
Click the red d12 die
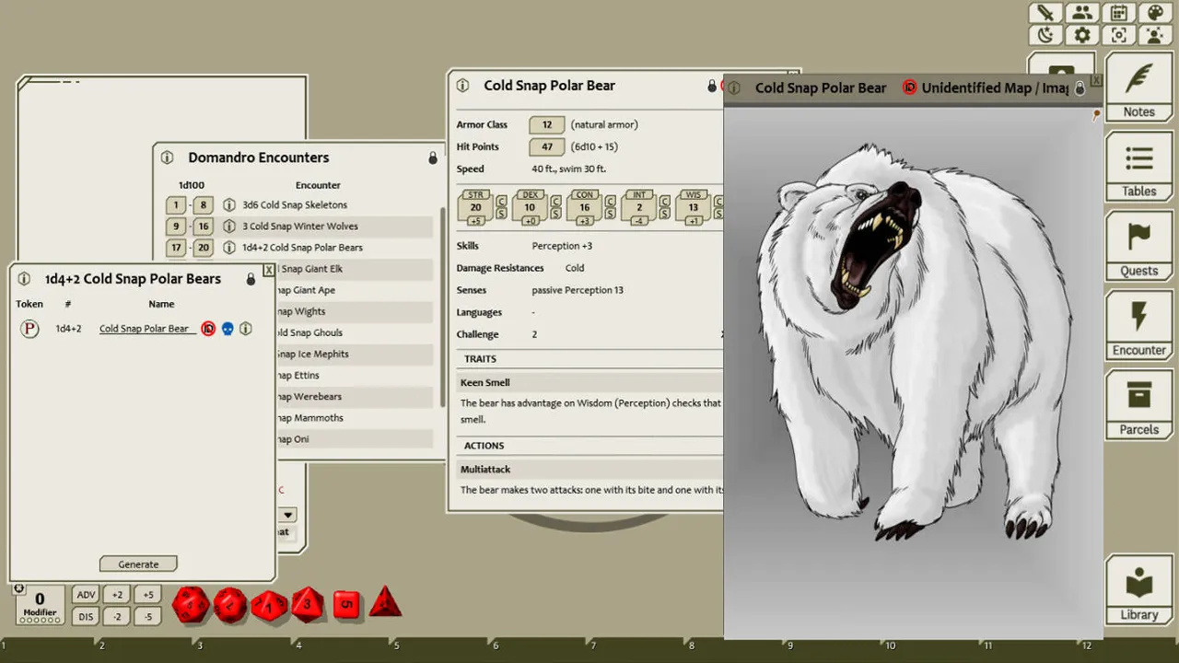tap(230, 605)
